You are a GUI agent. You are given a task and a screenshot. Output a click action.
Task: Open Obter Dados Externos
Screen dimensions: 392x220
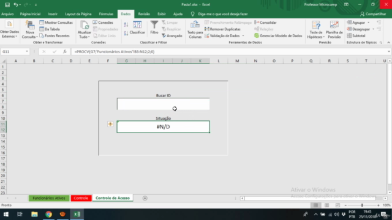pos(10,29)
